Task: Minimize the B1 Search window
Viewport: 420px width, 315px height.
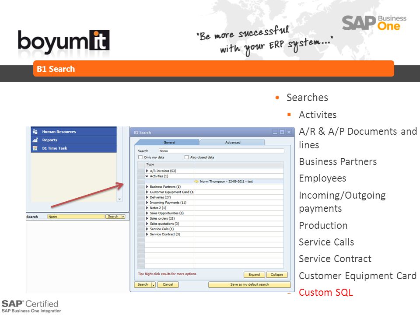Action: pyautogui.click(x=275, y=132)
